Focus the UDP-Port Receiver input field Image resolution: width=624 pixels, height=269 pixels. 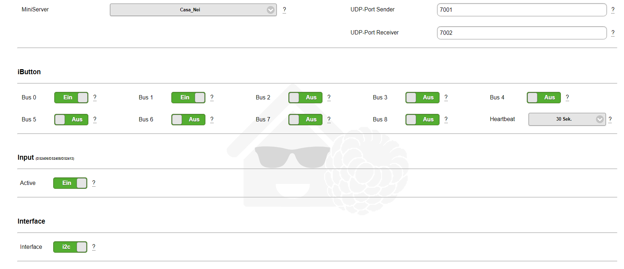[521, 33]
